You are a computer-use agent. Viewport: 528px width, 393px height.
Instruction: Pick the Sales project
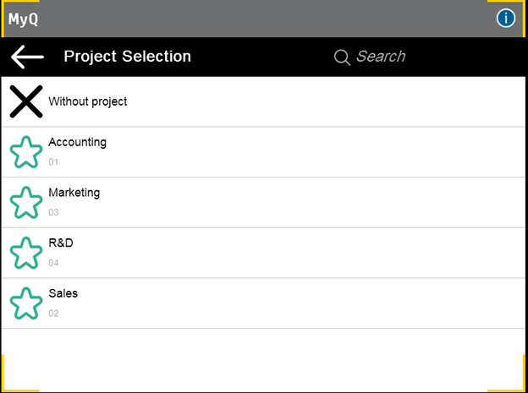(x=63, y=293)
